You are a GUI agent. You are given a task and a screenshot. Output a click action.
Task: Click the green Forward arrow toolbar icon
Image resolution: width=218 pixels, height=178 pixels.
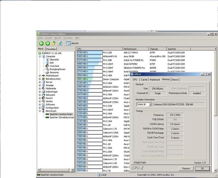coord(47,43)
